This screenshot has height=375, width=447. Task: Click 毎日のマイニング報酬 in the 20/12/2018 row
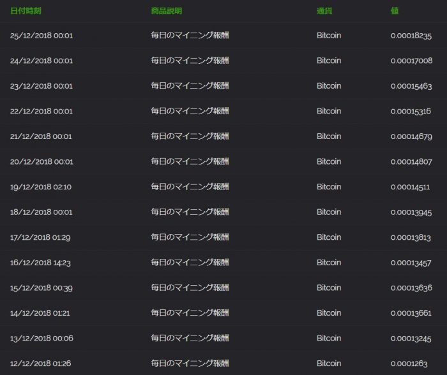pyautogui.click(x=190, y=161)
